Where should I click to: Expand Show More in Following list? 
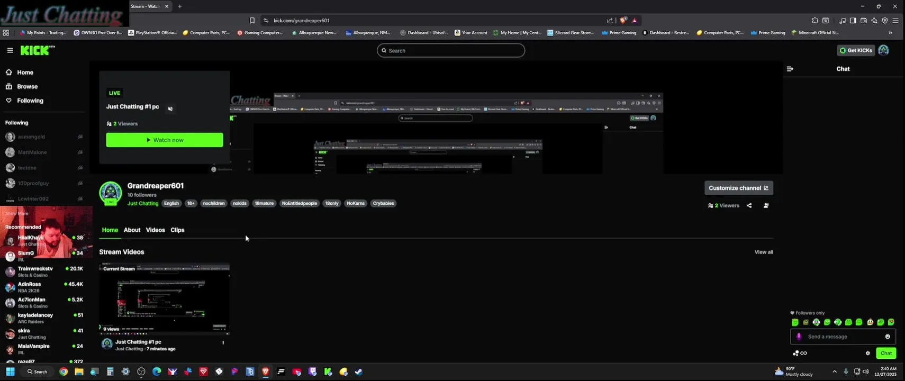pos(17,214)
